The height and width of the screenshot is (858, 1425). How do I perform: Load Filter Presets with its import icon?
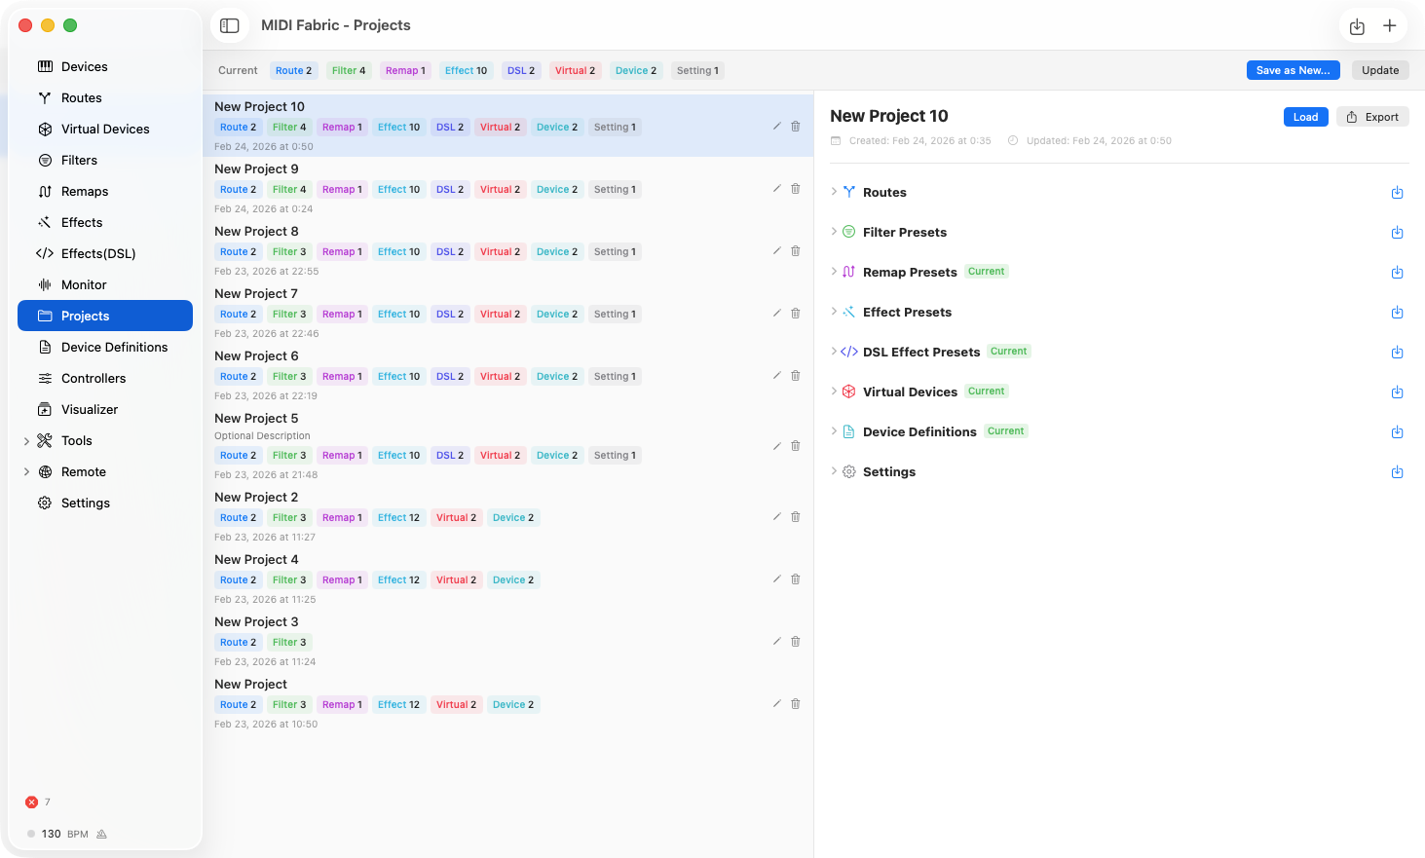pos(1397,233)
